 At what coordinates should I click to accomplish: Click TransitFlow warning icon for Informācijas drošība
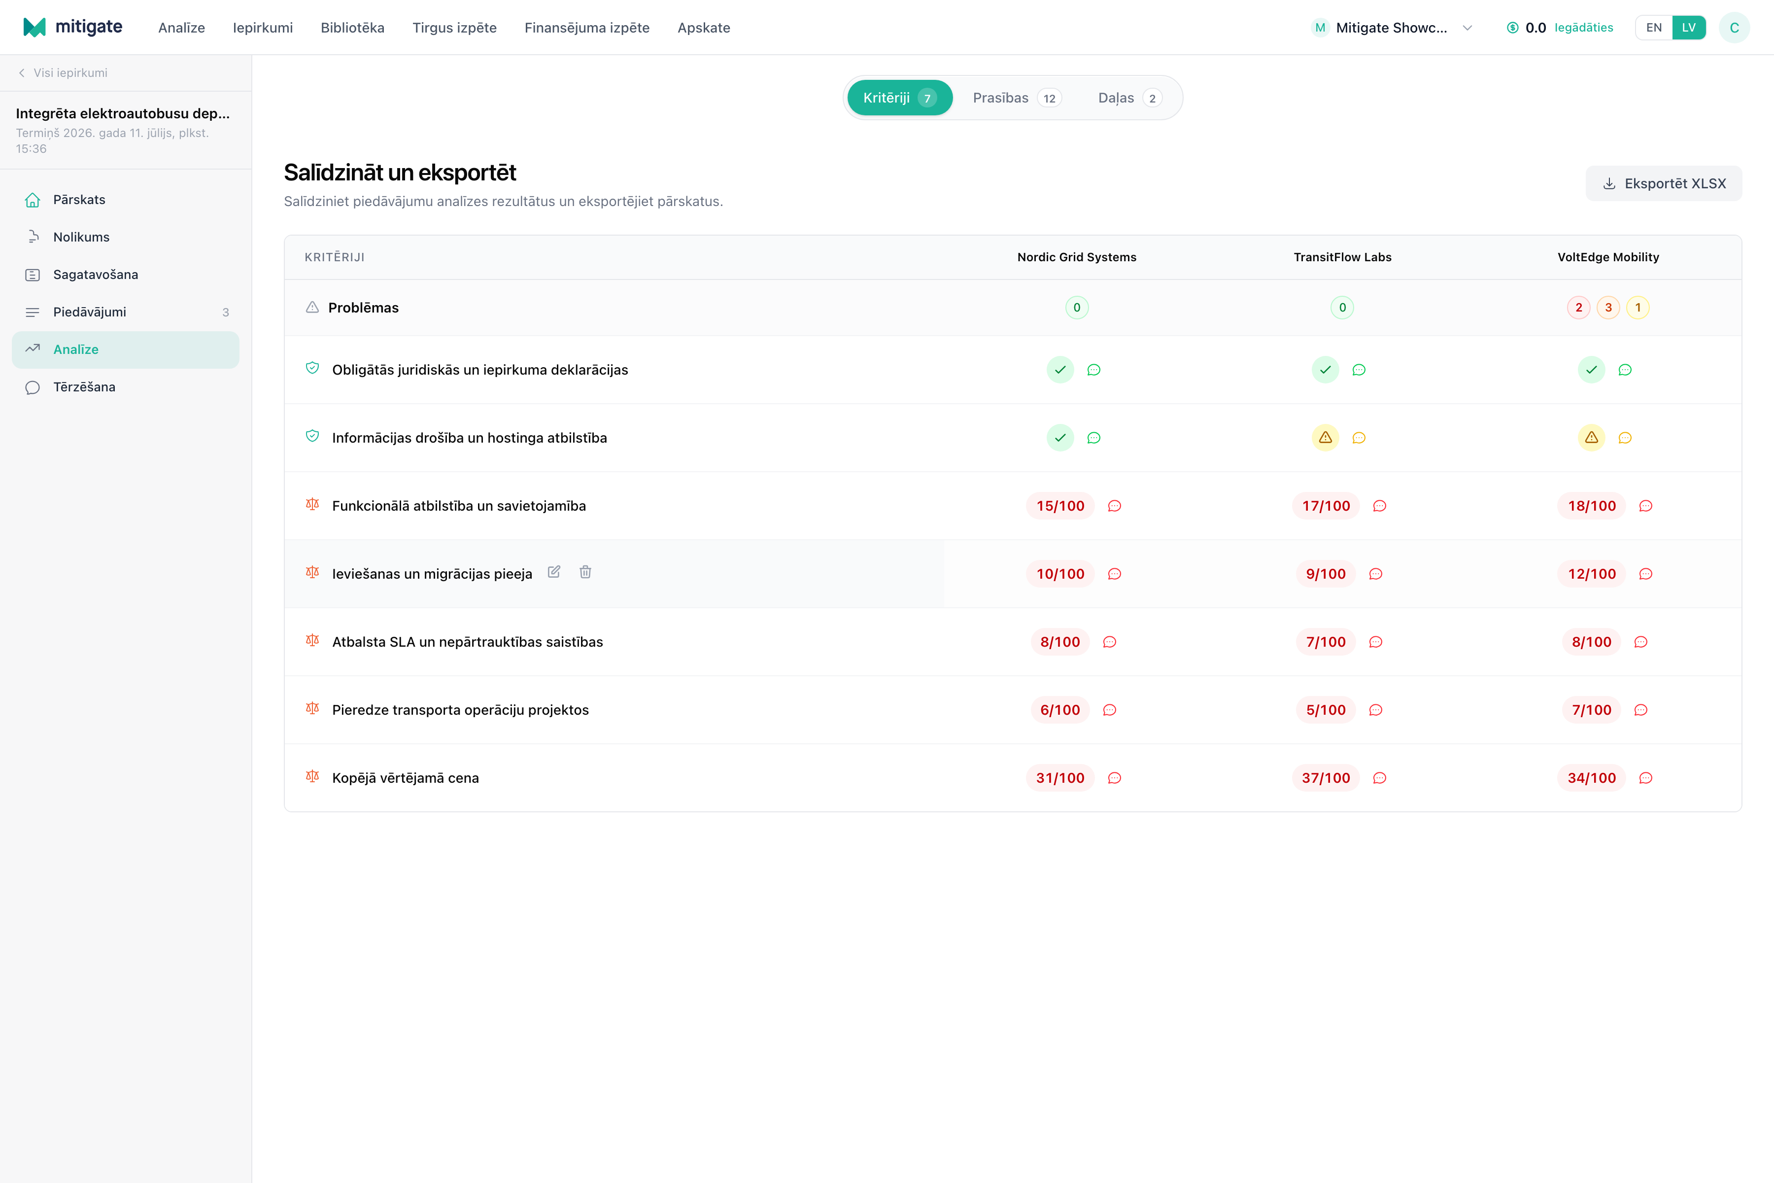(1325, 438)
